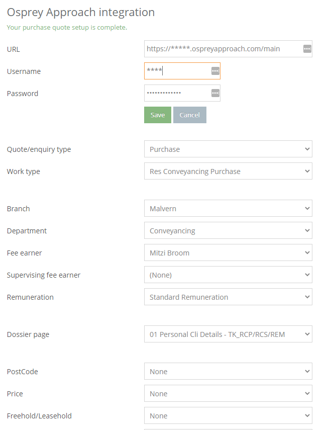Click the autofill icon in Username field

215,71
